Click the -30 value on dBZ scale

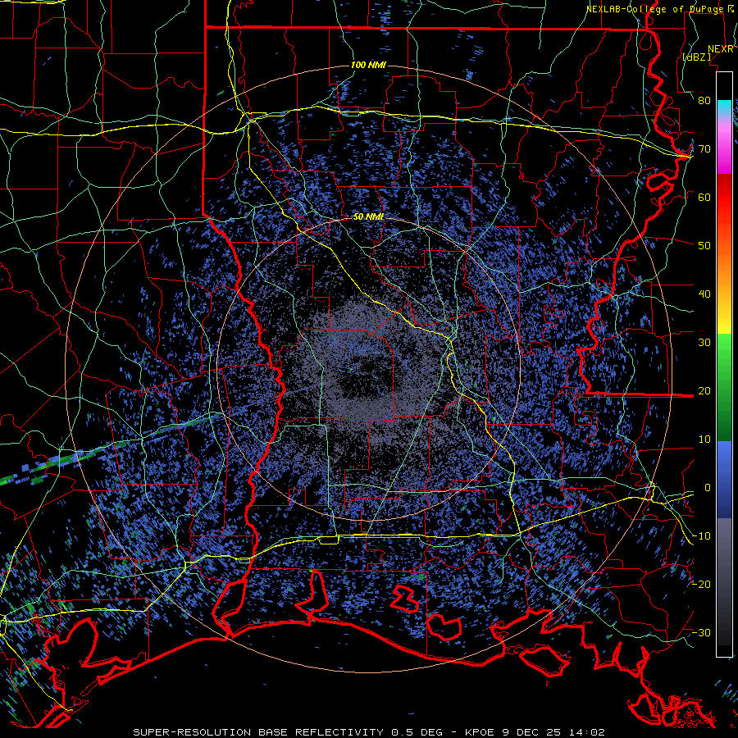coord(701,632)
